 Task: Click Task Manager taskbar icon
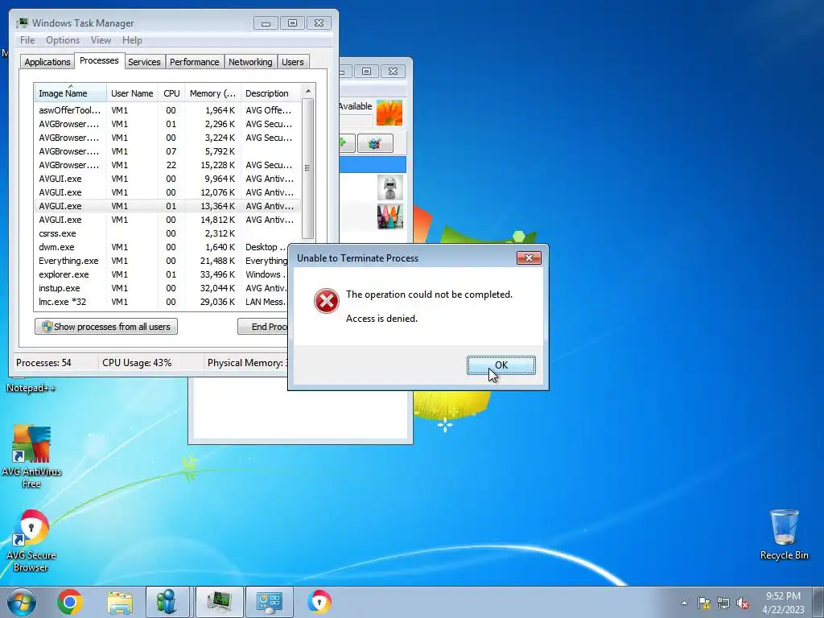(220, 602)
